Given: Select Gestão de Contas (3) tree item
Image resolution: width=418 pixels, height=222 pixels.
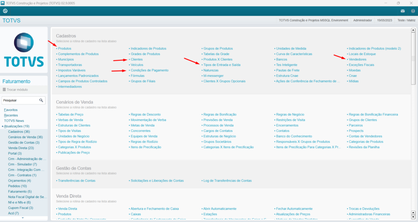Looking at the screenshot, I should pos(24,142).
